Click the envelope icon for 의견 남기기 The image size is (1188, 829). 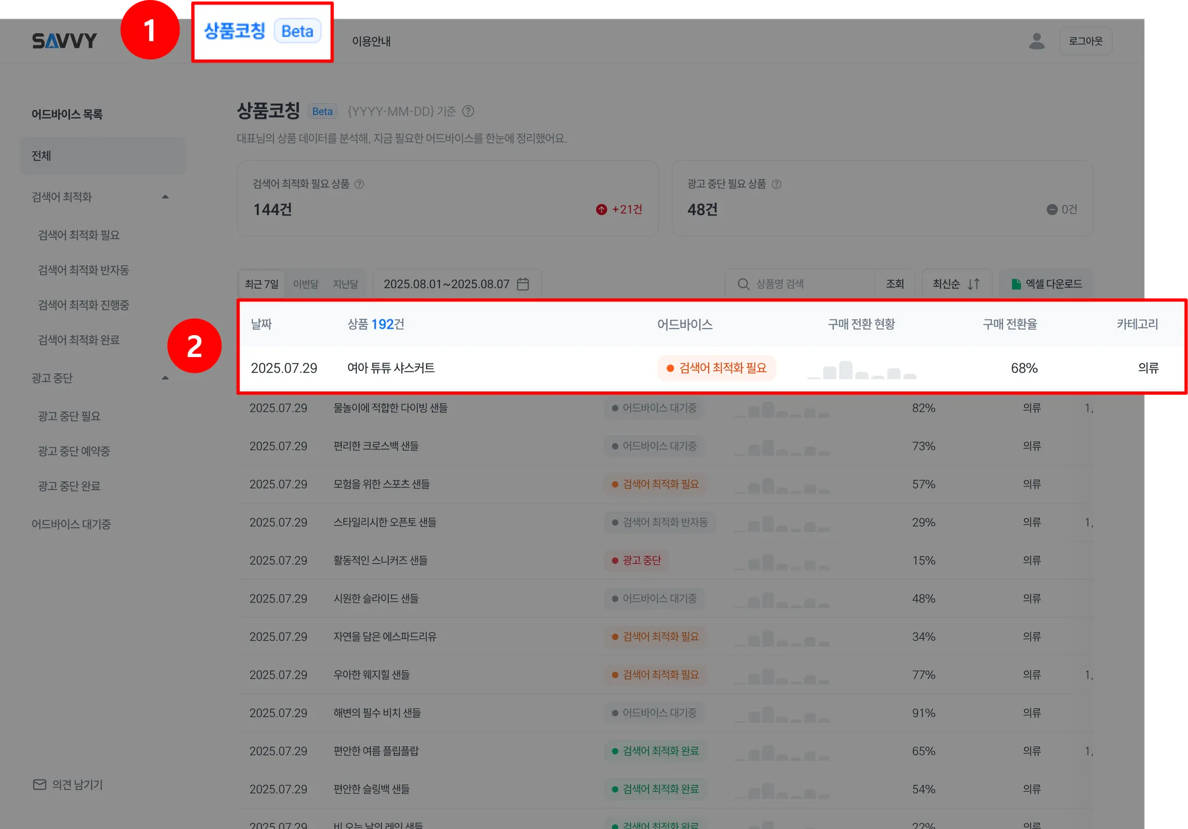(x=39, y=784)
